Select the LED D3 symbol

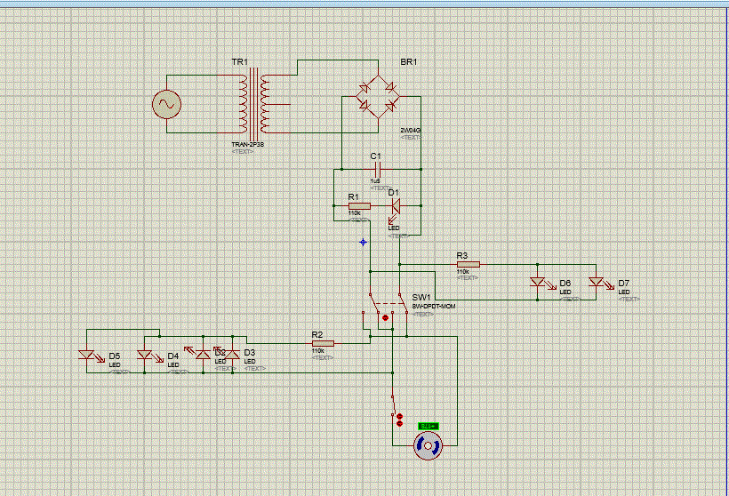[232, 355]
